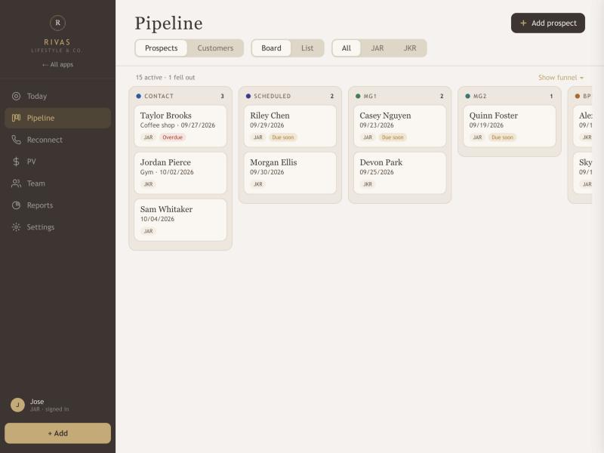
Task: Click the + Add button in sidebar
Action: pyautogui.click(x=58, y=433)
